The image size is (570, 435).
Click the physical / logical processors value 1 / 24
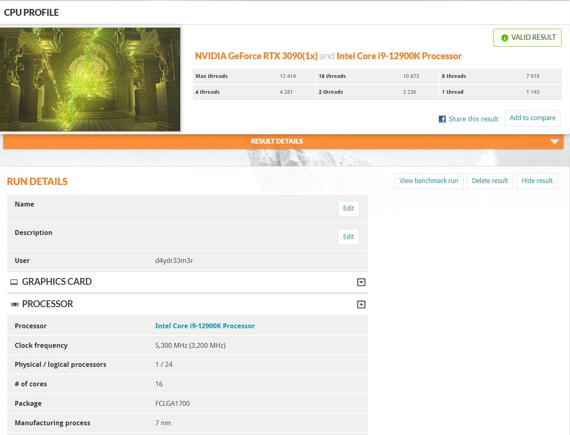164,364
